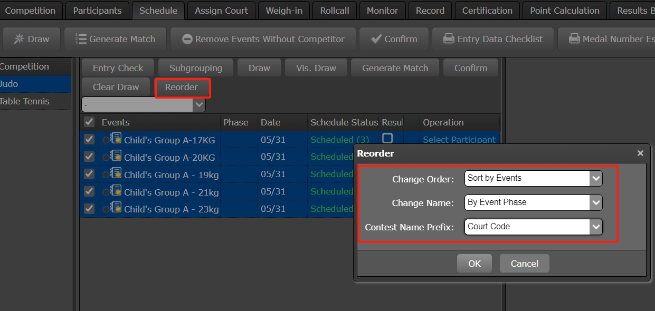Uncheck the Child's Group A-20KG row

[x=89, y=157]
